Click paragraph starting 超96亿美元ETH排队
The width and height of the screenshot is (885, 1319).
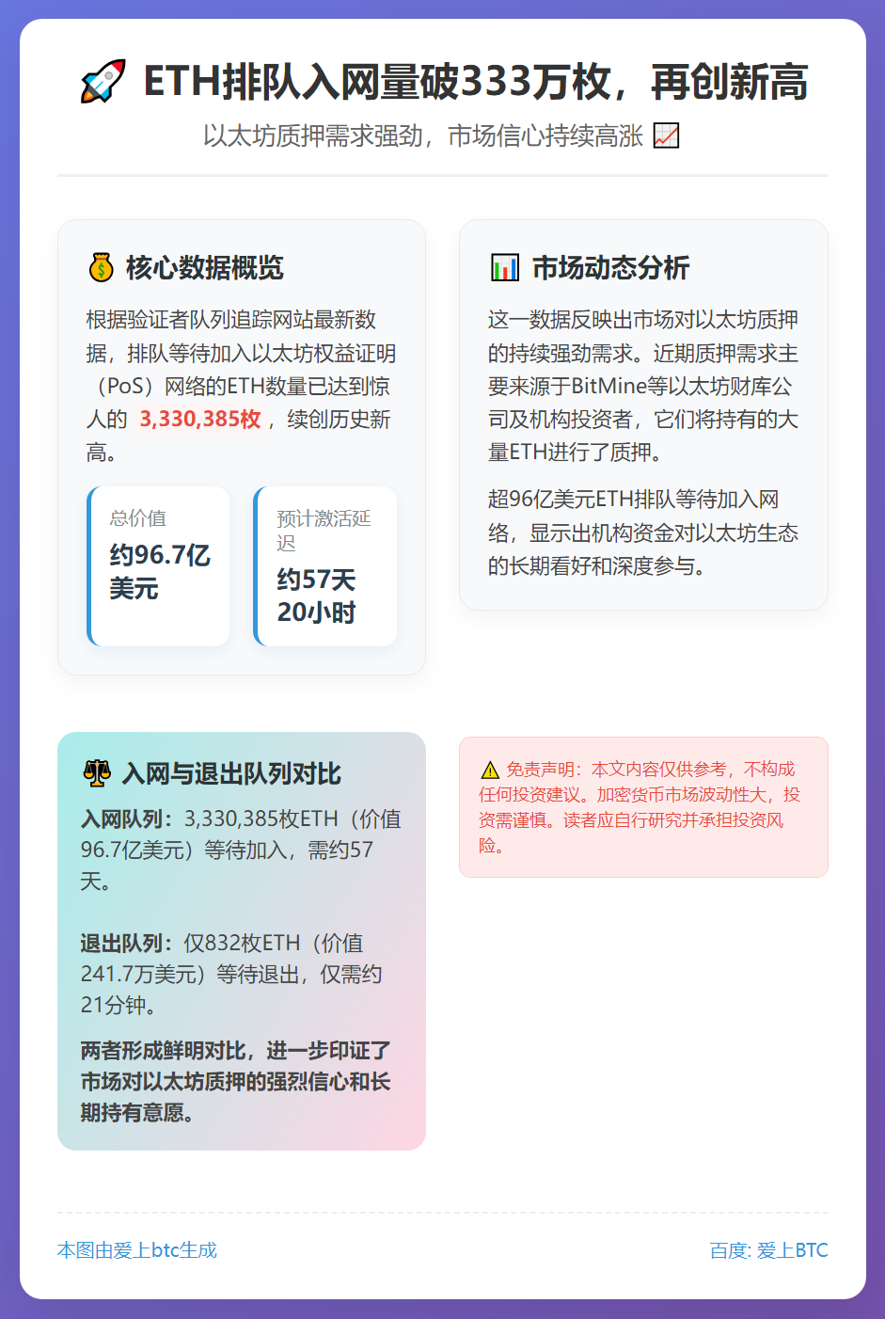(x=643, y=532)
